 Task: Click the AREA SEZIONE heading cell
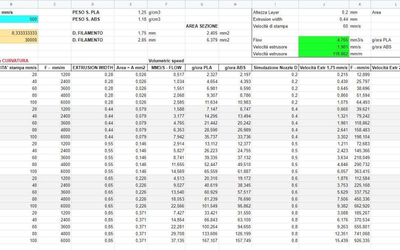pyautogui.click(x=201, y=26)
